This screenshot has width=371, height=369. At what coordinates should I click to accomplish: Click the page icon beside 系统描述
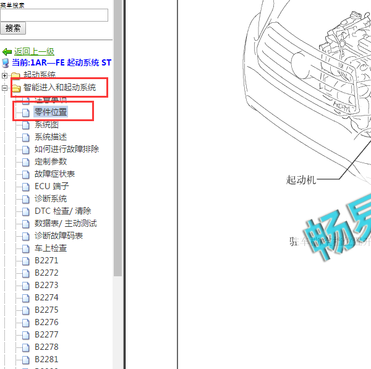coord(26,137)
